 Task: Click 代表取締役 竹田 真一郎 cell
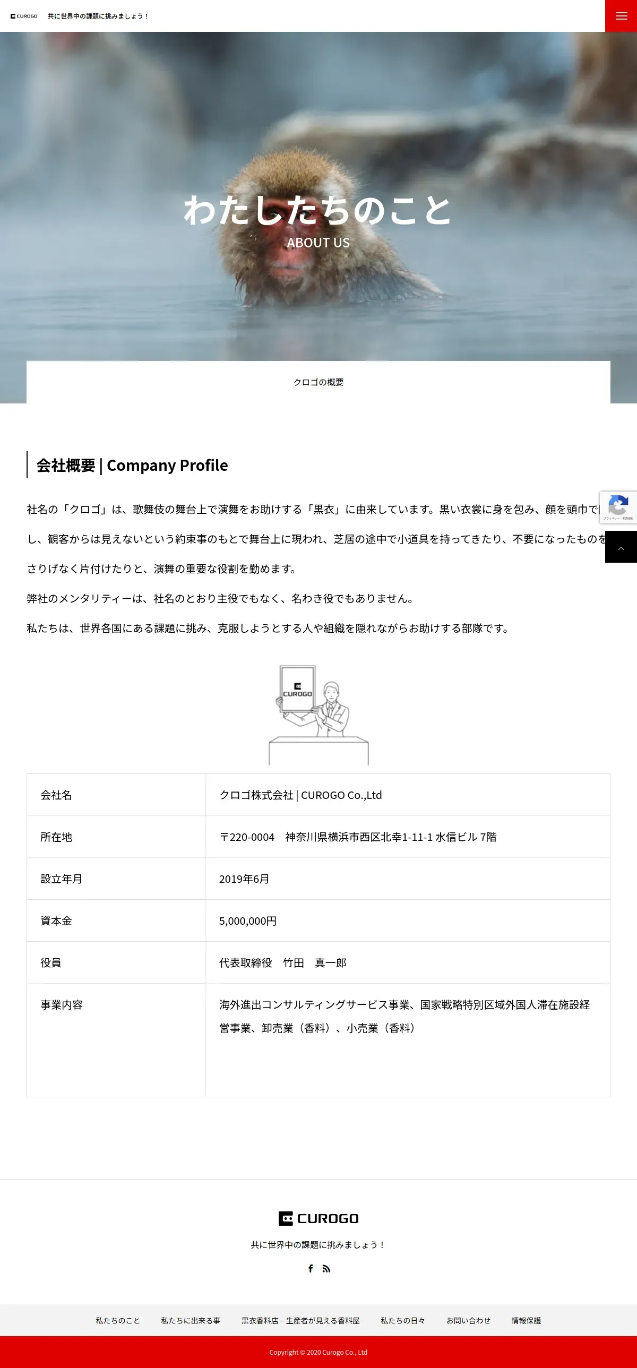point(408,963)
